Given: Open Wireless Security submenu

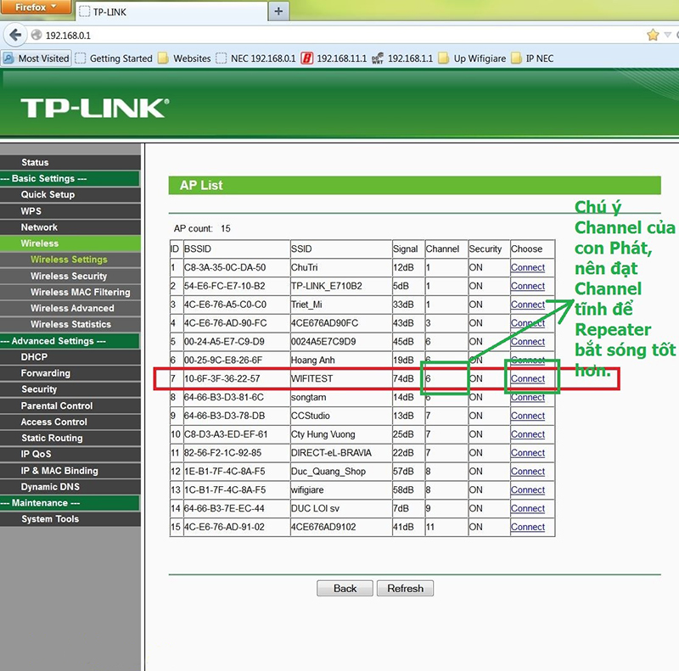Looking at the screenshot, I should (x=70, y=276).
